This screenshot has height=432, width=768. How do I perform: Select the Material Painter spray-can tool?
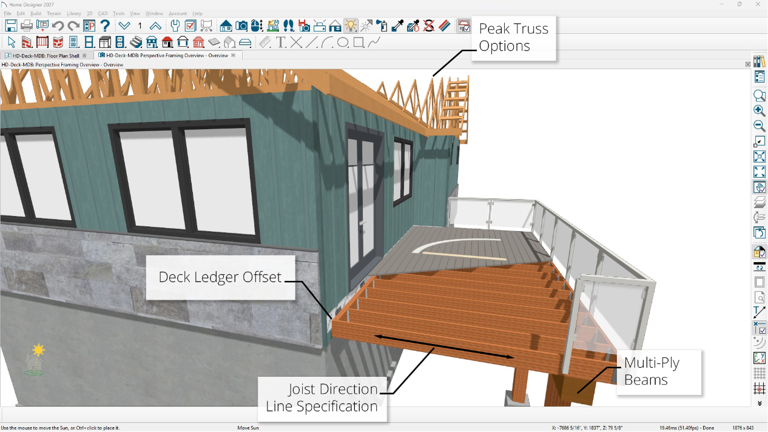(382, 25)
